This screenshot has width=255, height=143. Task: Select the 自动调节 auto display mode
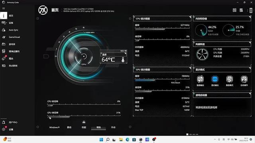tap(244, 81)
